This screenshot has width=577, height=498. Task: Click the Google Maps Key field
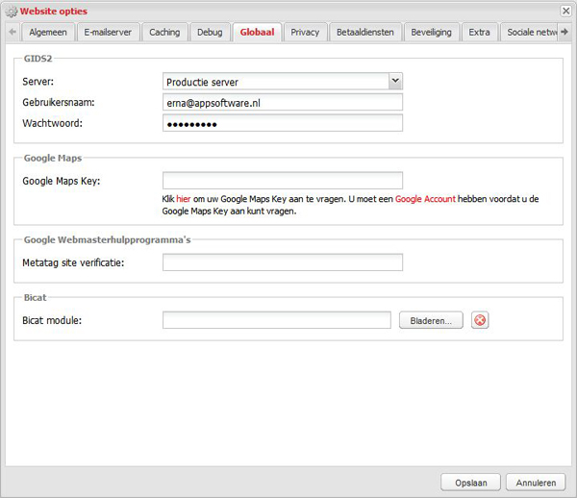(283, 180)
